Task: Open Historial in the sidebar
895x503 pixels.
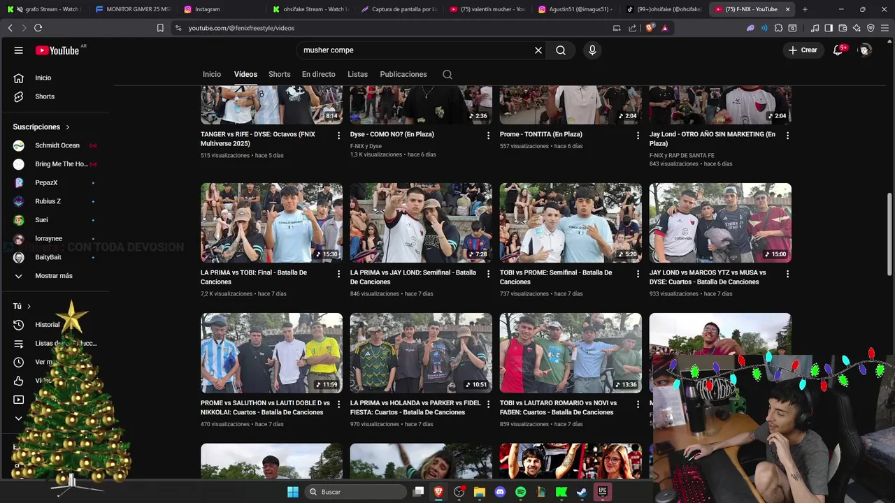Action: [47, 325]
